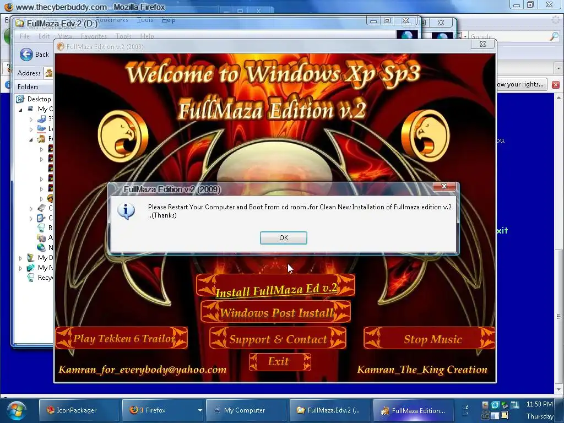Open the Windows Start orb
This screenshot has width=564, height=423.
pyautogui.click(x=16, y=410)
